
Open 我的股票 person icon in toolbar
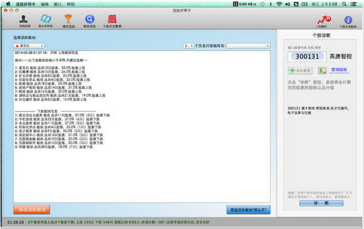[x=24, y=19]
